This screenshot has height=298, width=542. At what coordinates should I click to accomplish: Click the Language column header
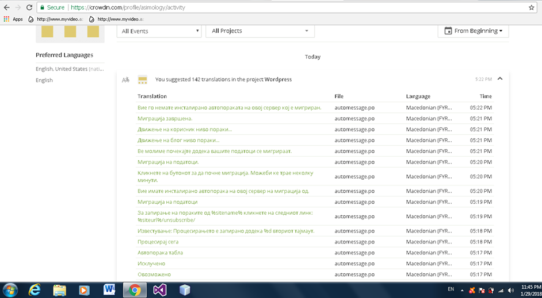pyautogui.click(x=418, y=96)
